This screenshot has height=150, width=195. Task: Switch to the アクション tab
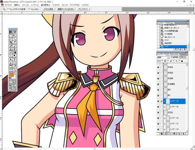pyautogui.click(x=170, y=23)
